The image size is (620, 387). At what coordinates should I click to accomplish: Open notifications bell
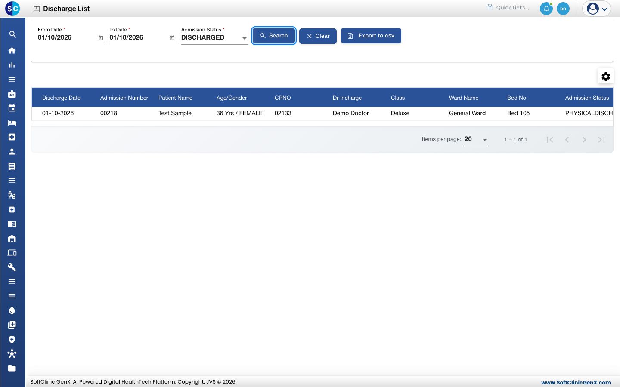pos(546,9)
